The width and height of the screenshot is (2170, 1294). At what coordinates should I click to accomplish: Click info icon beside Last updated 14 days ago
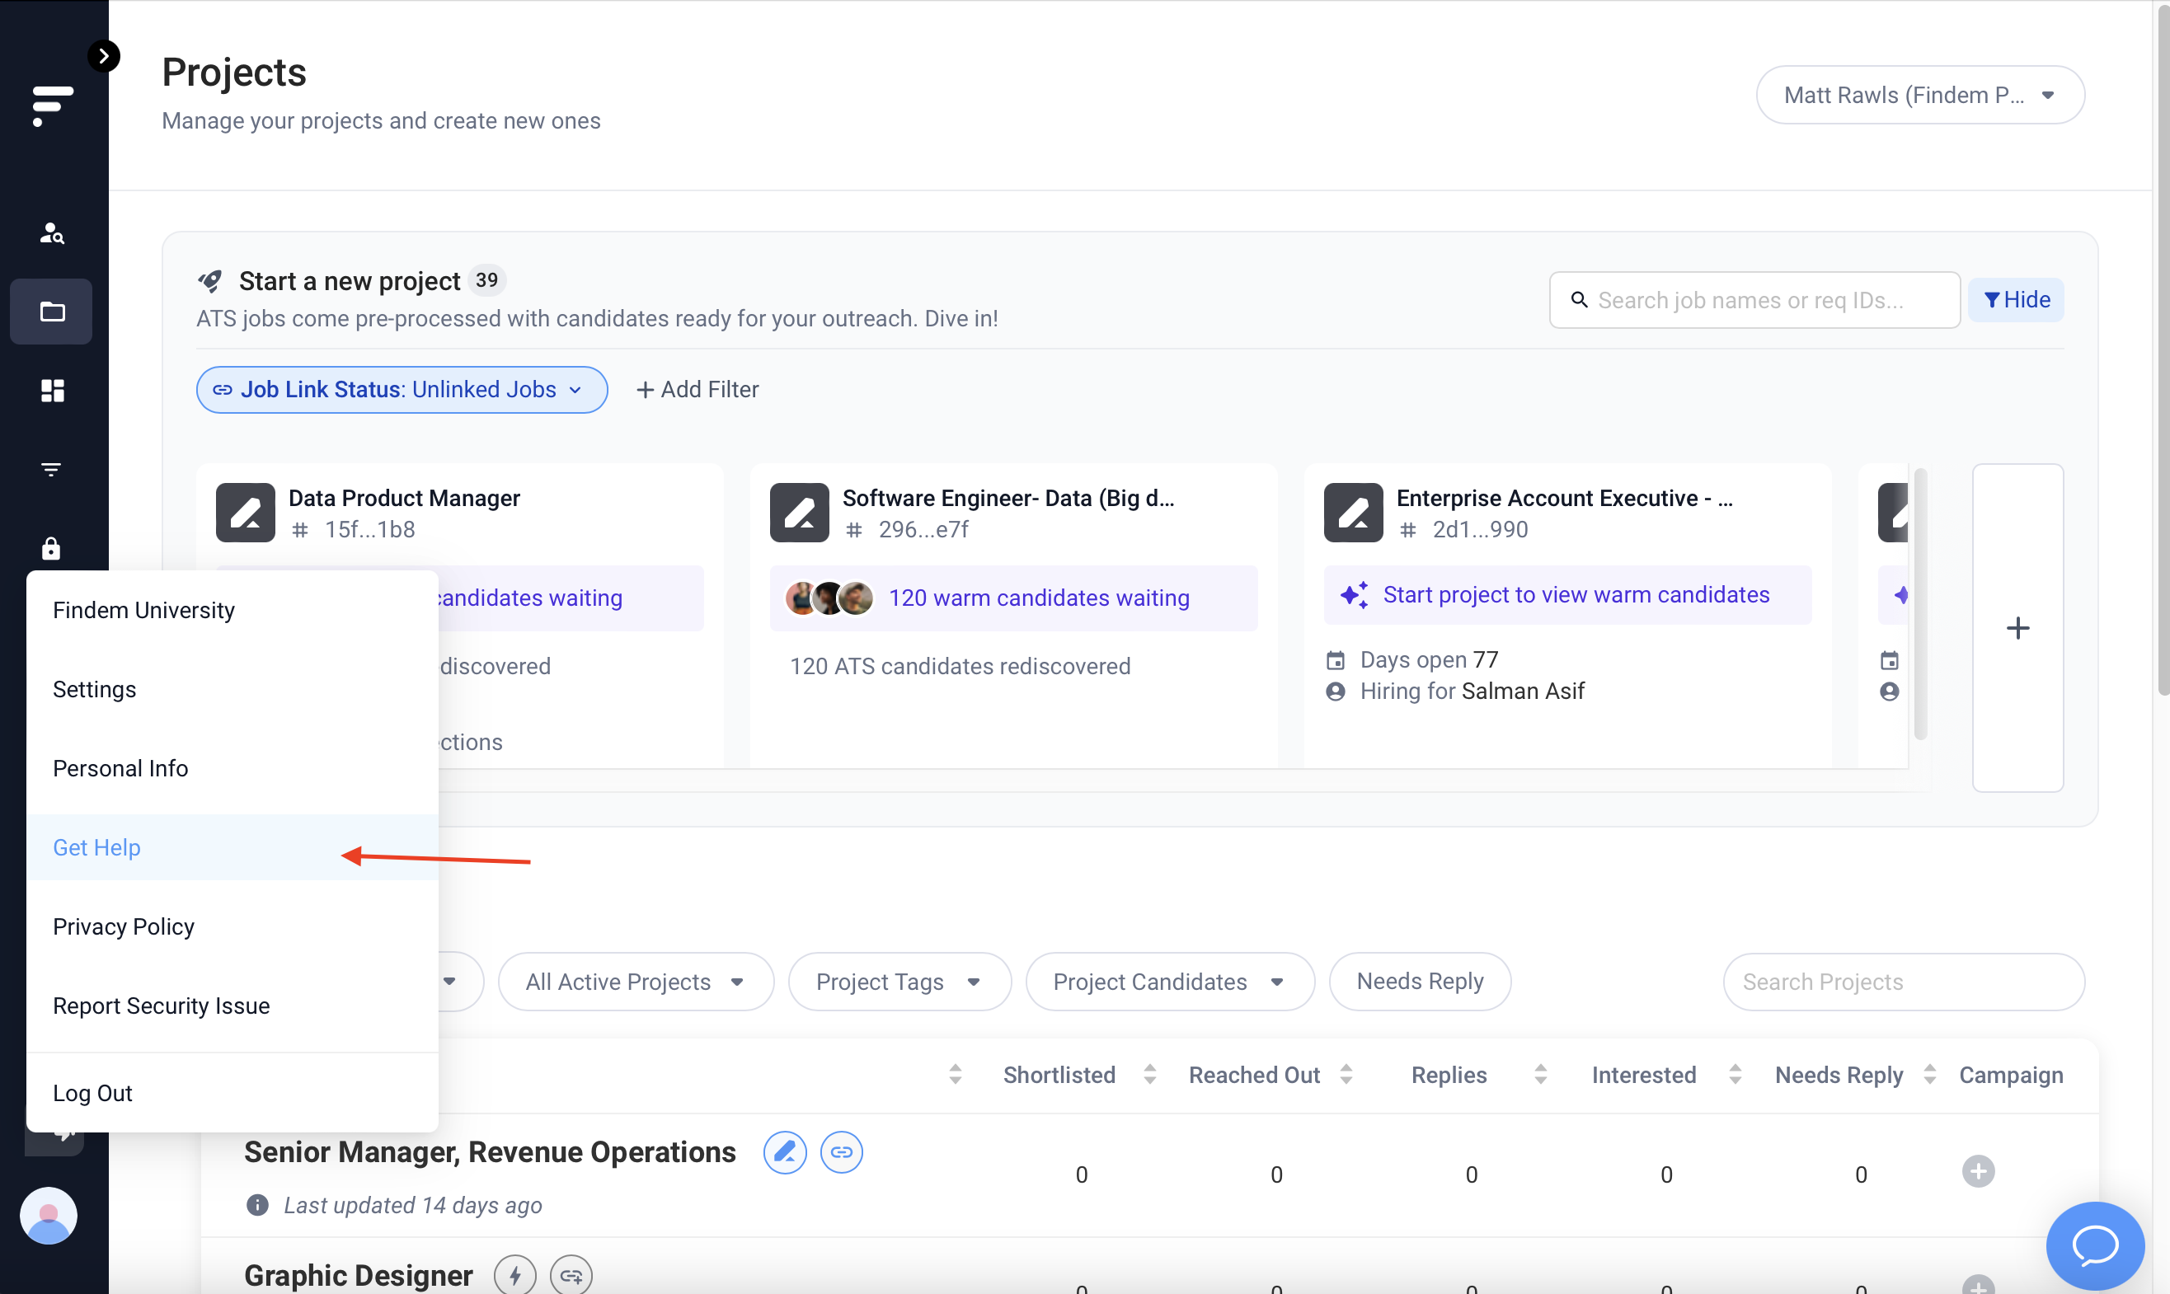tap(257, 1205)
